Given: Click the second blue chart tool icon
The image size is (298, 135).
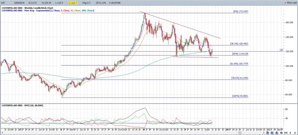Looking at the screenshot, I should (x=272, y=133).
